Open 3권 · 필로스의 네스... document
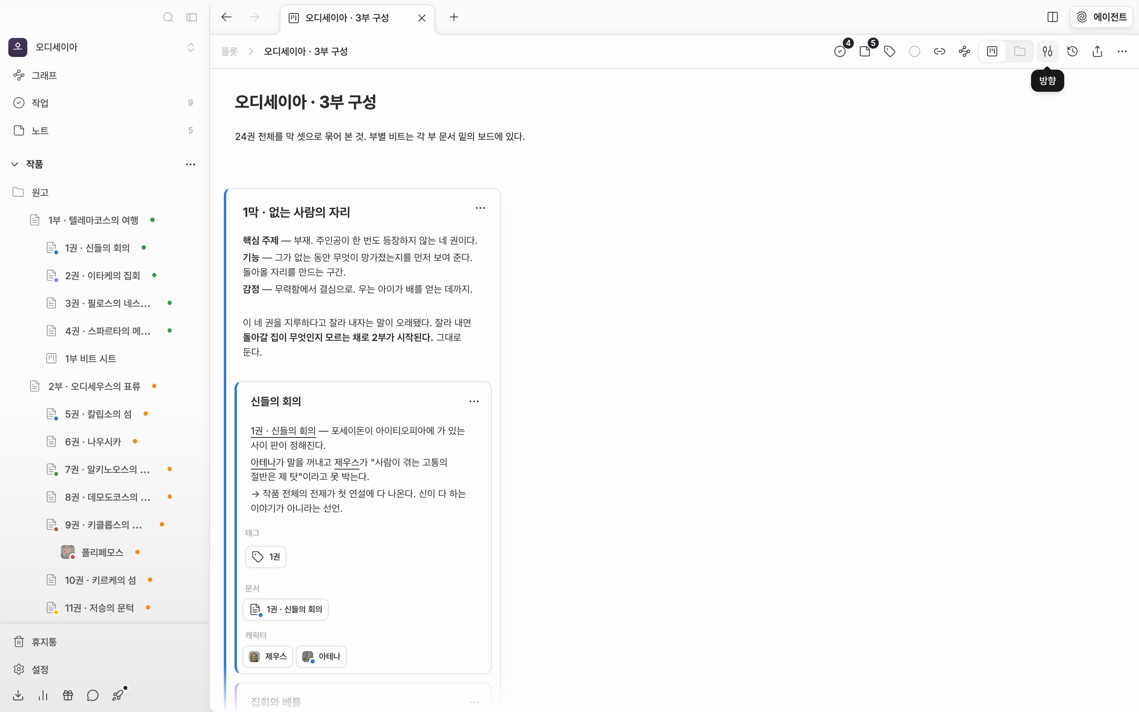 (x=104, y=303)
